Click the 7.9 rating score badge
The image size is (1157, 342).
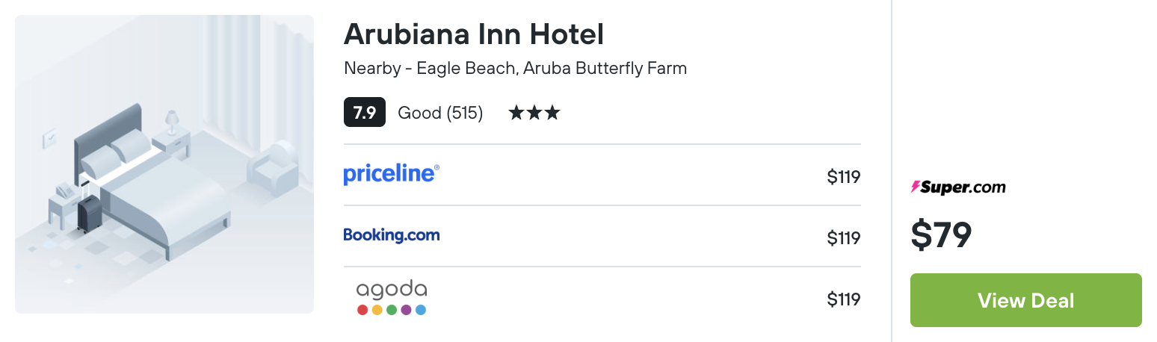pyautogui.click(x=364, y=113)
